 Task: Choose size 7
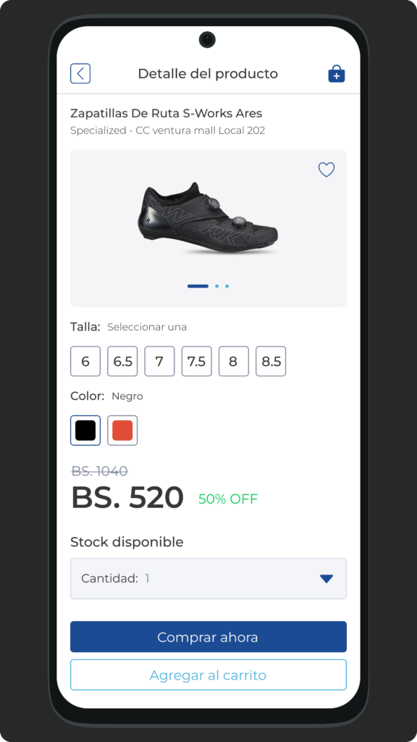pyautogui.click(x=159, y=361)
